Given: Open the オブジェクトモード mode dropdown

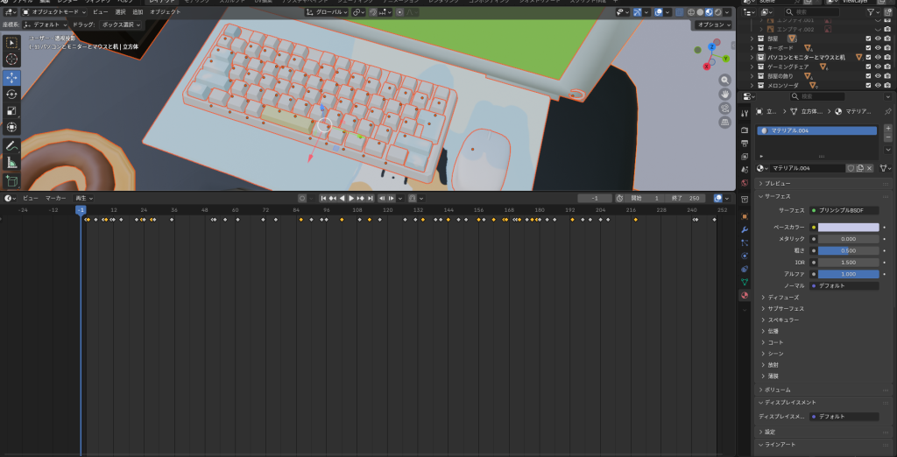Looking at the screenshot, I should [x=55, y=12].
